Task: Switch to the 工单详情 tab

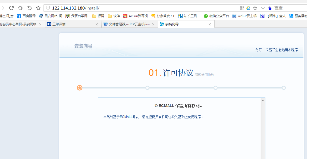Action: [x=71, y=24]
